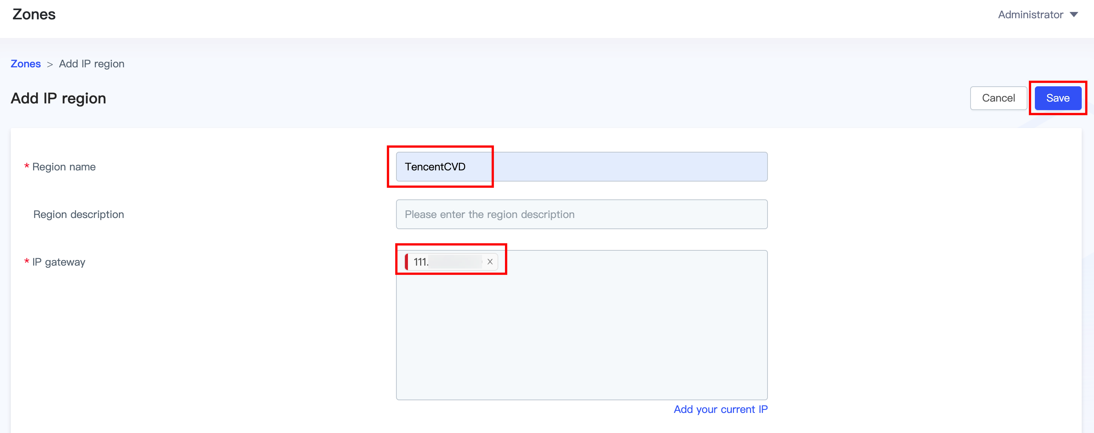The image size is (1094, 433).
Task: Click the Add IP region page heading
Action: tap(58, 98)
